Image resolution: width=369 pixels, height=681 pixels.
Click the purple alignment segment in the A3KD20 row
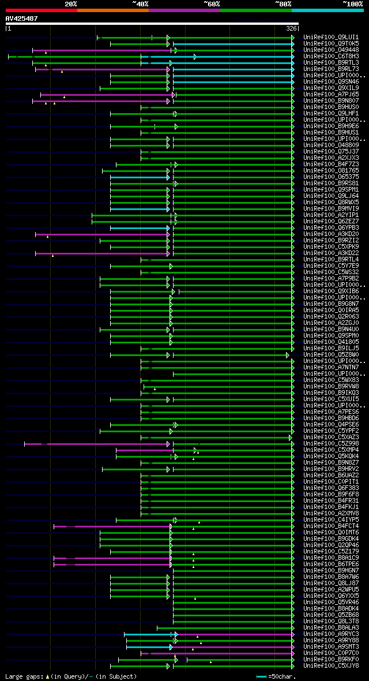point(101,234)
